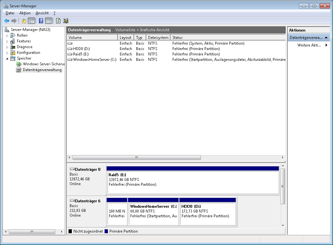Click the Forward arrow toolbar icon
This screenshot has height=245, width=333.
coord(14,21)
